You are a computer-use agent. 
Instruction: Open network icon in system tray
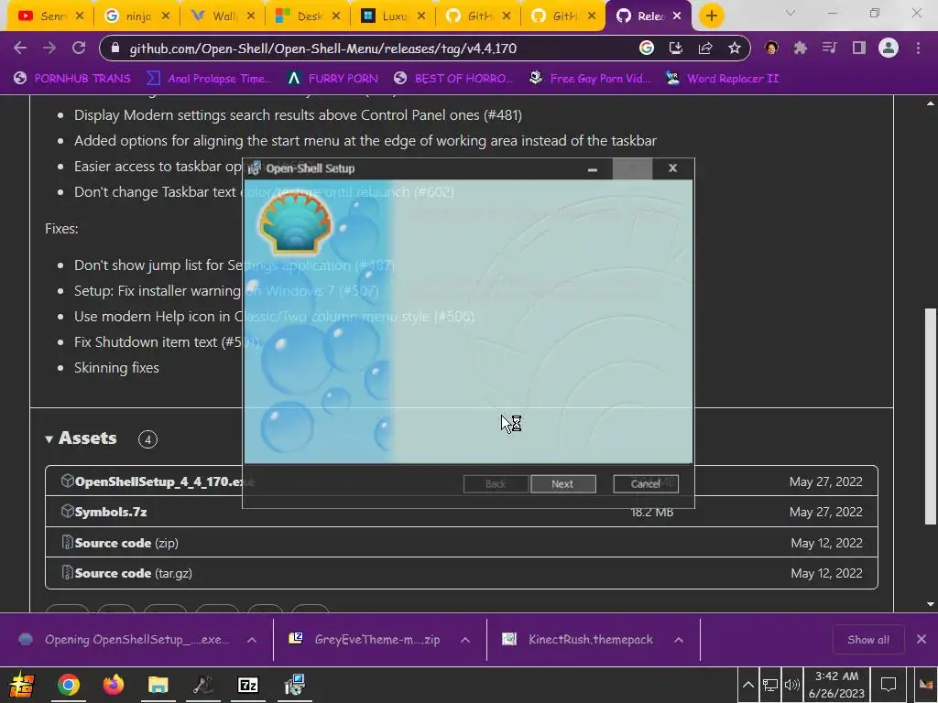tap(769, 685)
